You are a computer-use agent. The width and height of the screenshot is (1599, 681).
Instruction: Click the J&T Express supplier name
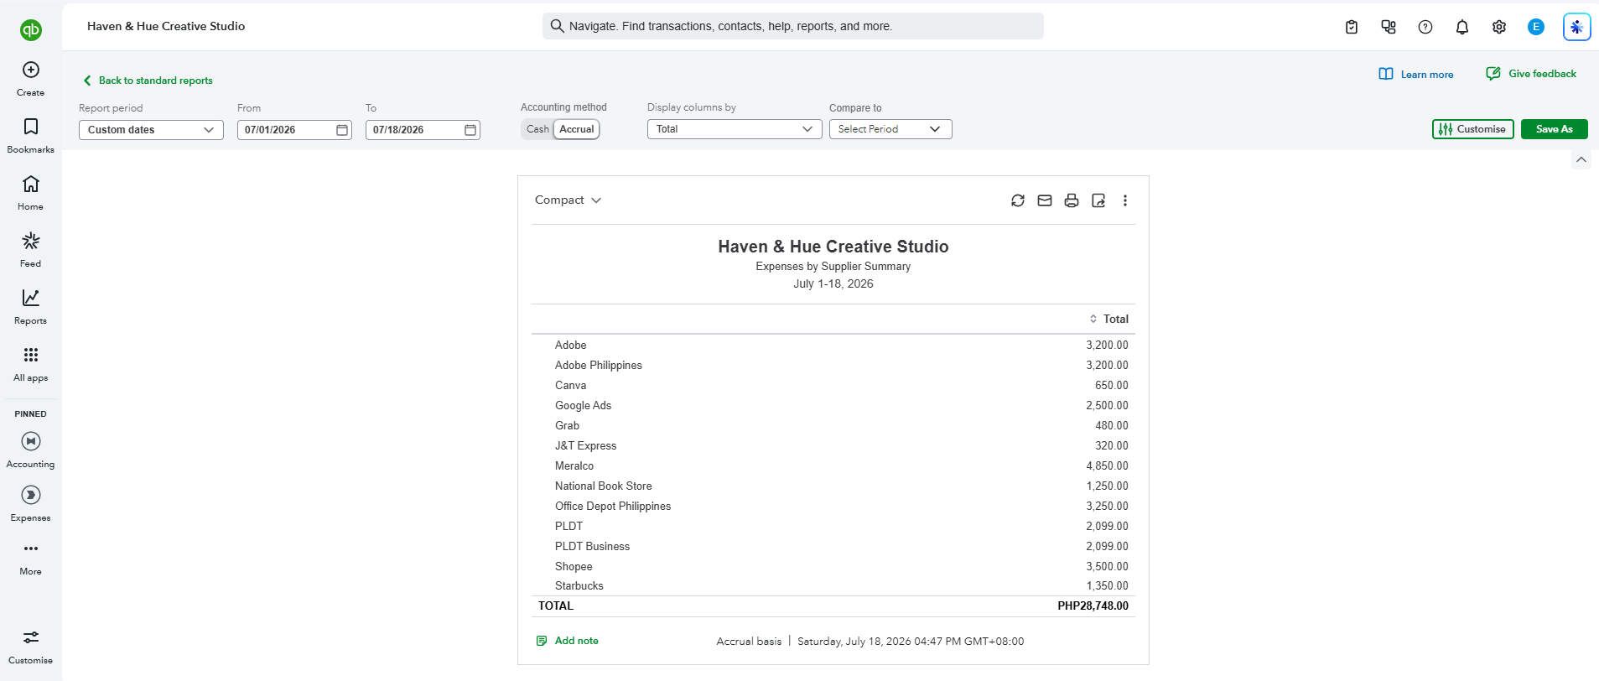click(x=586, y=446)
